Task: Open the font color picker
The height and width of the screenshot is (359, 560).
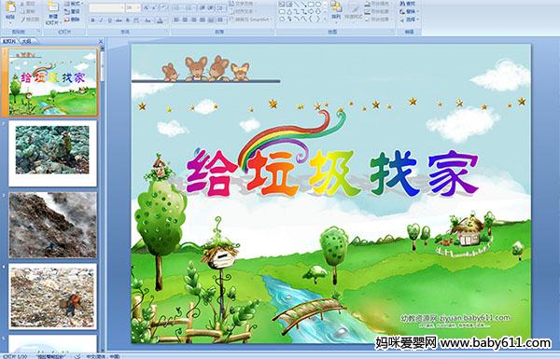Action: pyautogui.click(x=161, y=21)
